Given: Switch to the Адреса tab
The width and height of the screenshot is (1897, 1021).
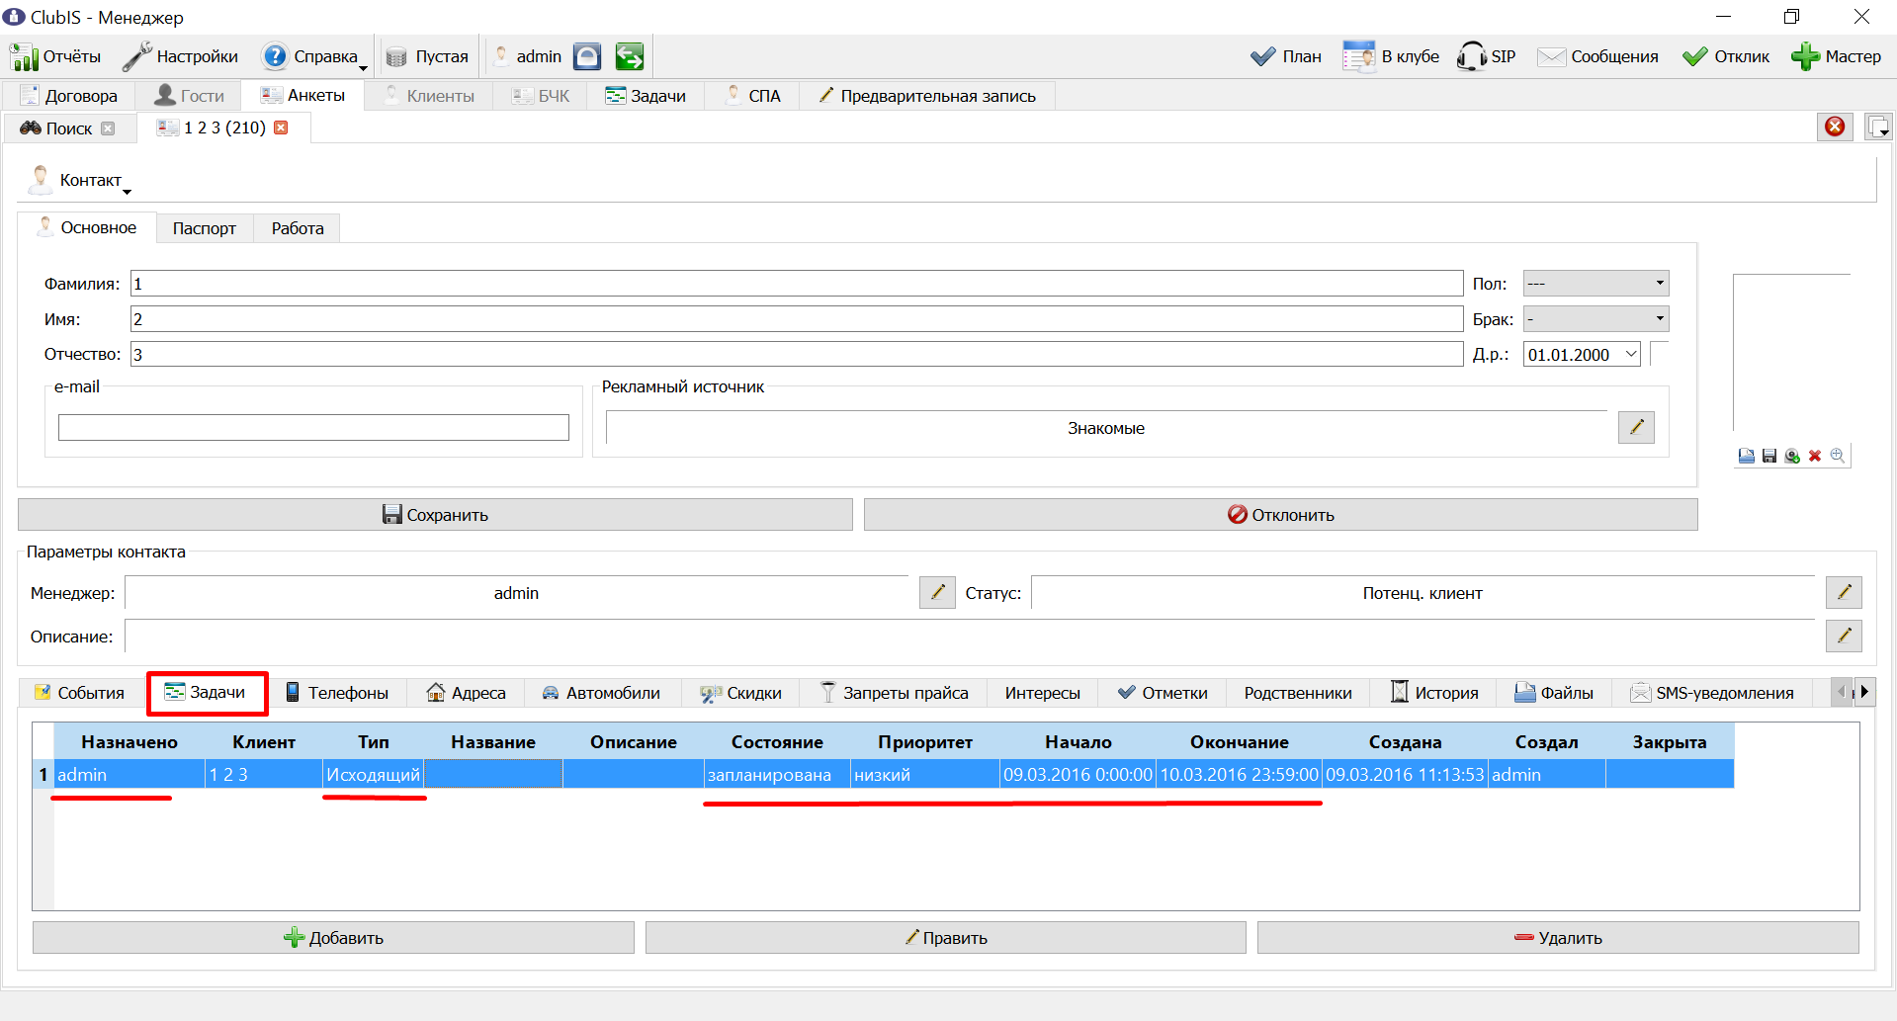Looking at the screenshot, I should pos(466,693).
